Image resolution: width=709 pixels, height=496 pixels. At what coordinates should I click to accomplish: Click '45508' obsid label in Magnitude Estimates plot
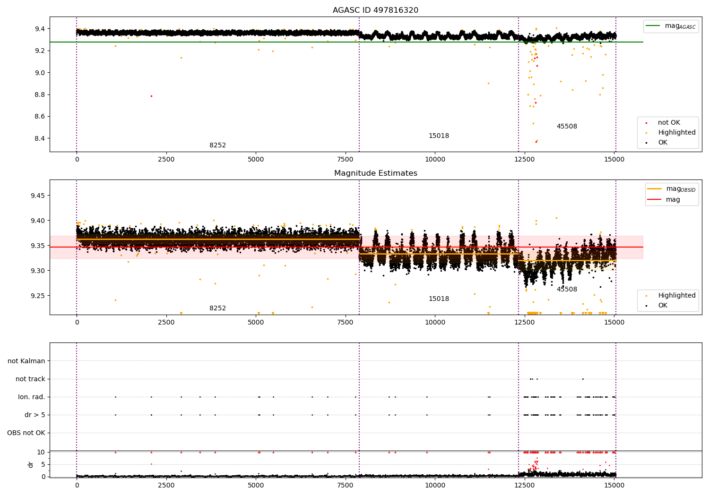point(567,290)
